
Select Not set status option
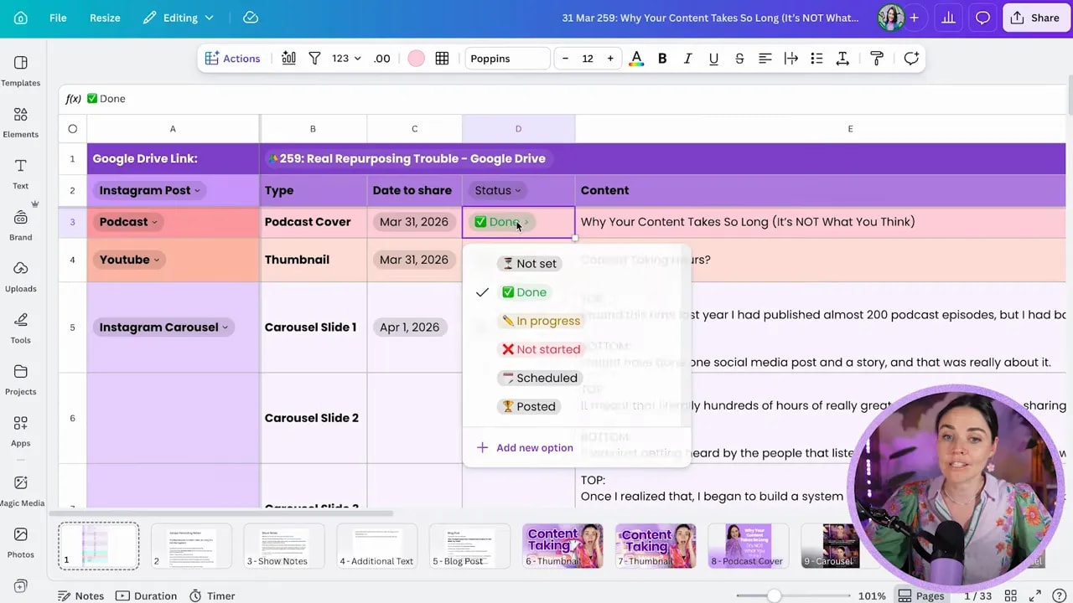tap(528, 264)
